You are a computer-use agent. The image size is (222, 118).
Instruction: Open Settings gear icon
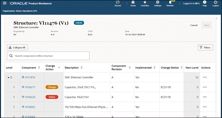(x=158, y=2)
